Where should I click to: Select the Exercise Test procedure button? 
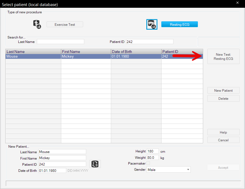65,24
